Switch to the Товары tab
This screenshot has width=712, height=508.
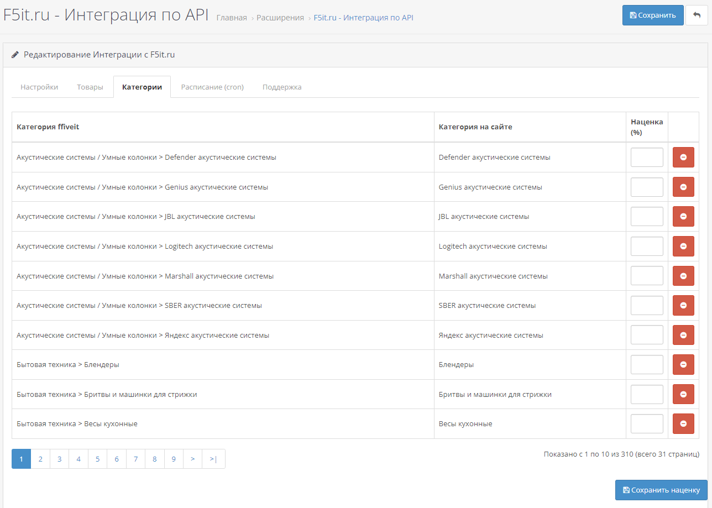tap(90, 87)
